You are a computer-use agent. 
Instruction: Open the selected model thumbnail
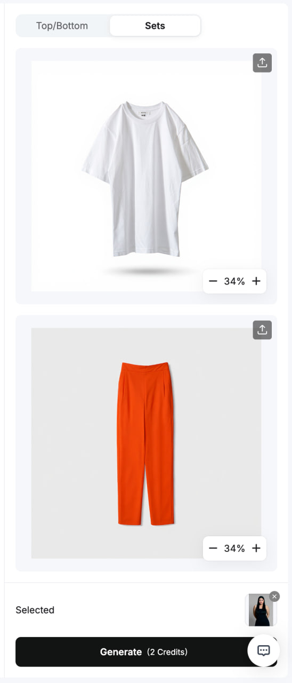(261, 610)
